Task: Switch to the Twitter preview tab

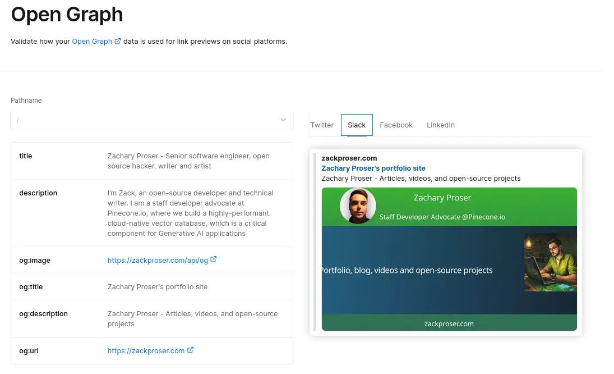Action: 322,125
